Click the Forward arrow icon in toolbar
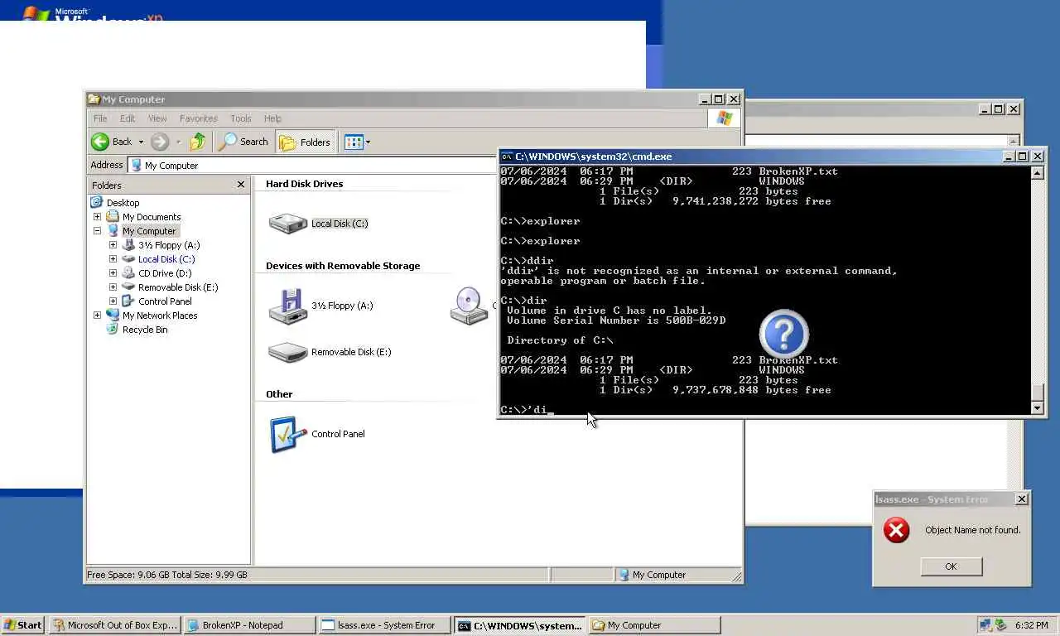 [x=160, y=142]
